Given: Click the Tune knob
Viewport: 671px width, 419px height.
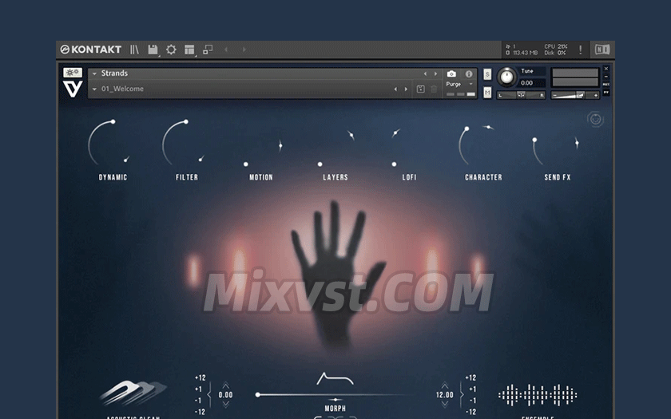Looking at the screenshot, I should (x=506, y=77).
